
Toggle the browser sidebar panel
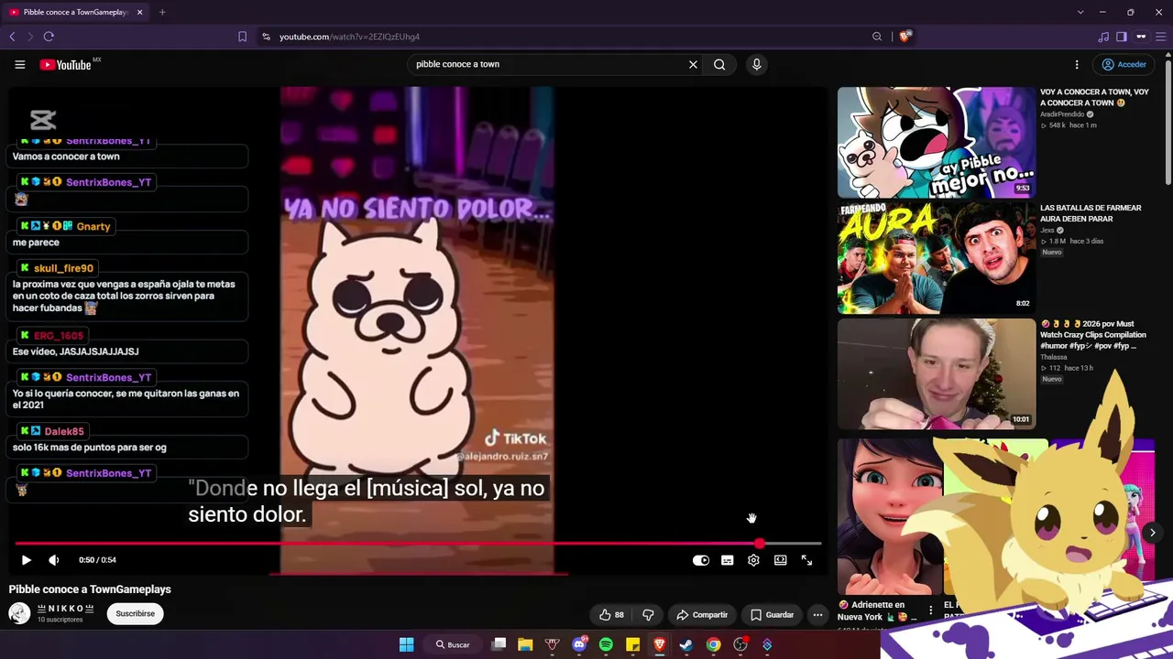(x=1122, y=37)
